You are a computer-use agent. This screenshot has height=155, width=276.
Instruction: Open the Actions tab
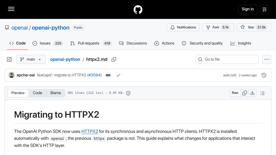tap(164, 43)
